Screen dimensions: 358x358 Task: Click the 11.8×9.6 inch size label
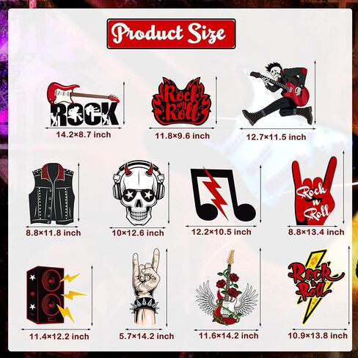[183, 136]
